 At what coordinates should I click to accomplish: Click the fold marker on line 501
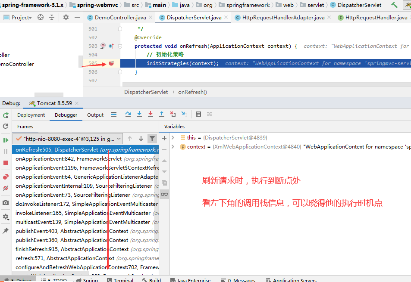point(120,29)
